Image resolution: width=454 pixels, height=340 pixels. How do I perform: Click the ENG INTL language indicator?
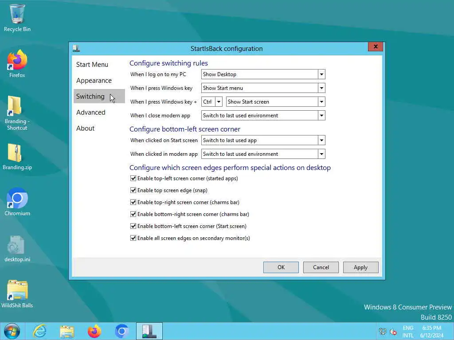point(408,332)
